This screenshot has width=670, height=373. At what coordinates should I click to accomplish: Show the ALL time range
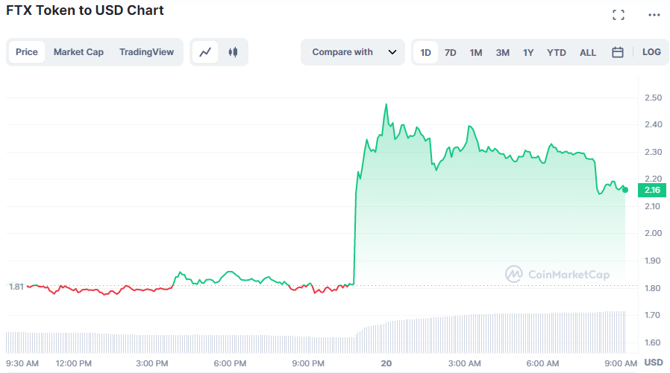click(x=588, y=52)
